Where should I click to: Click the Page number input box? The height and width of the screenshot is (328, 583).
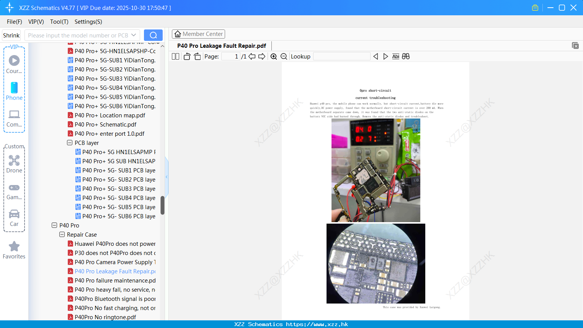[x=231, y=57]
